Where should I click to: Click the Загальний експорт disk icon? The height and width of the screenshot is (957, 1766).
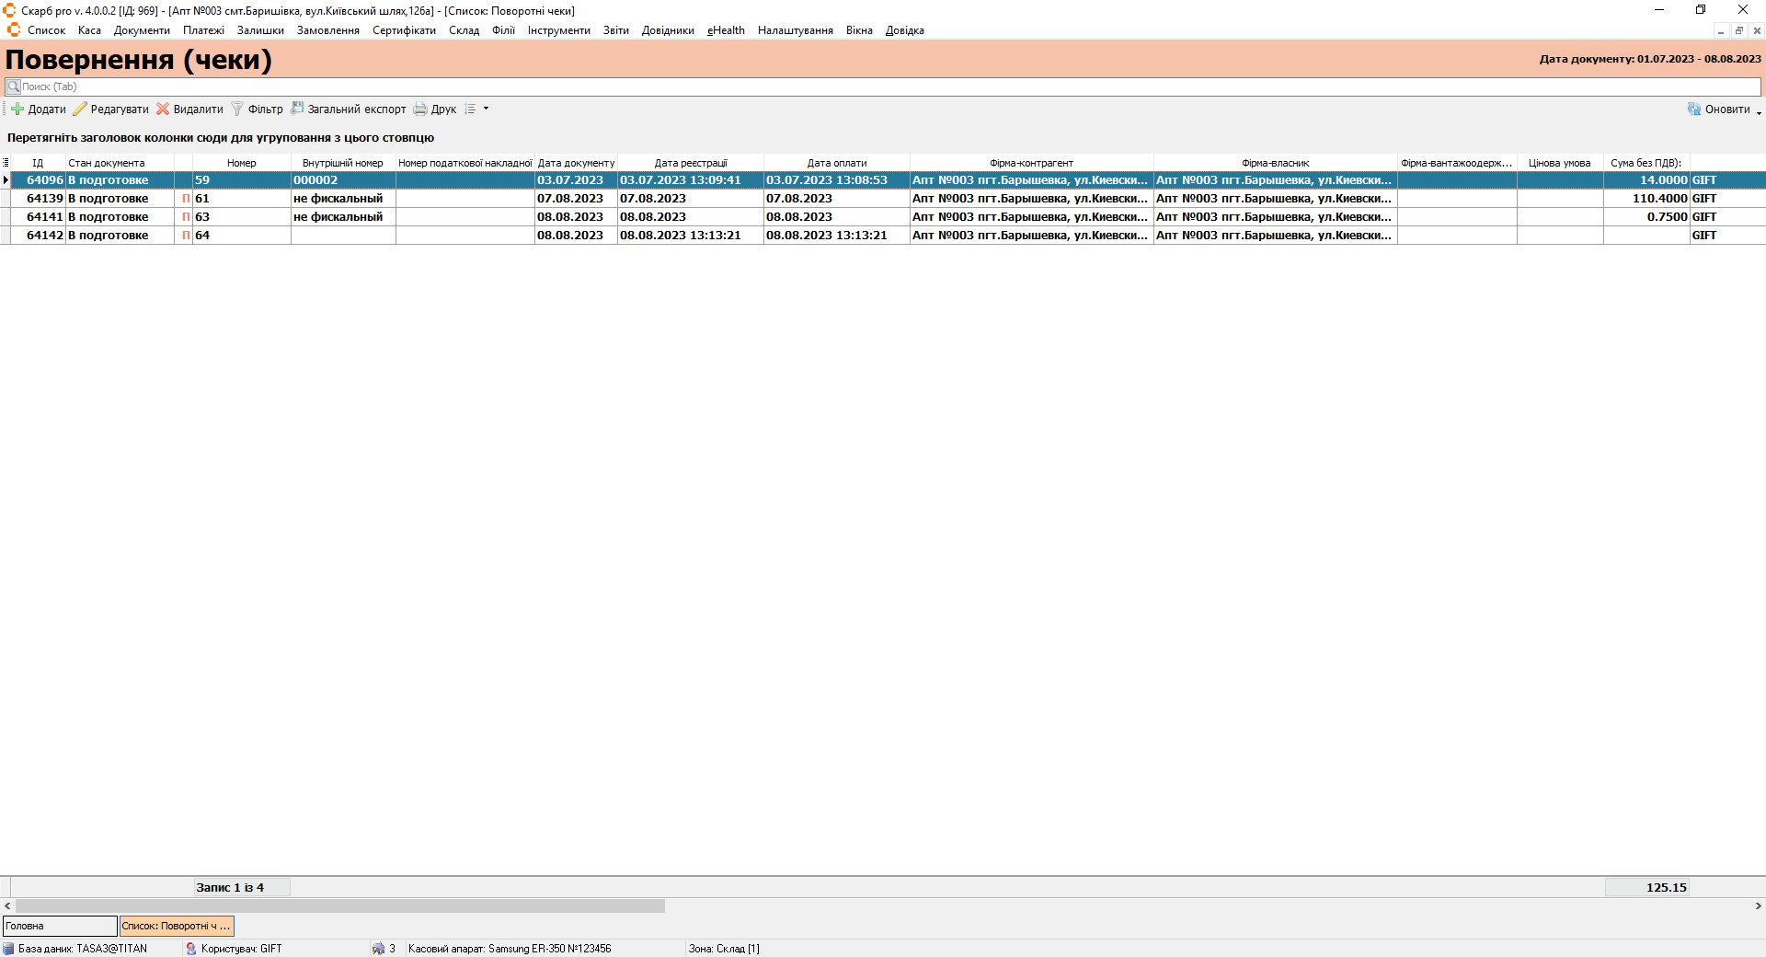click(x=297, y=109)
